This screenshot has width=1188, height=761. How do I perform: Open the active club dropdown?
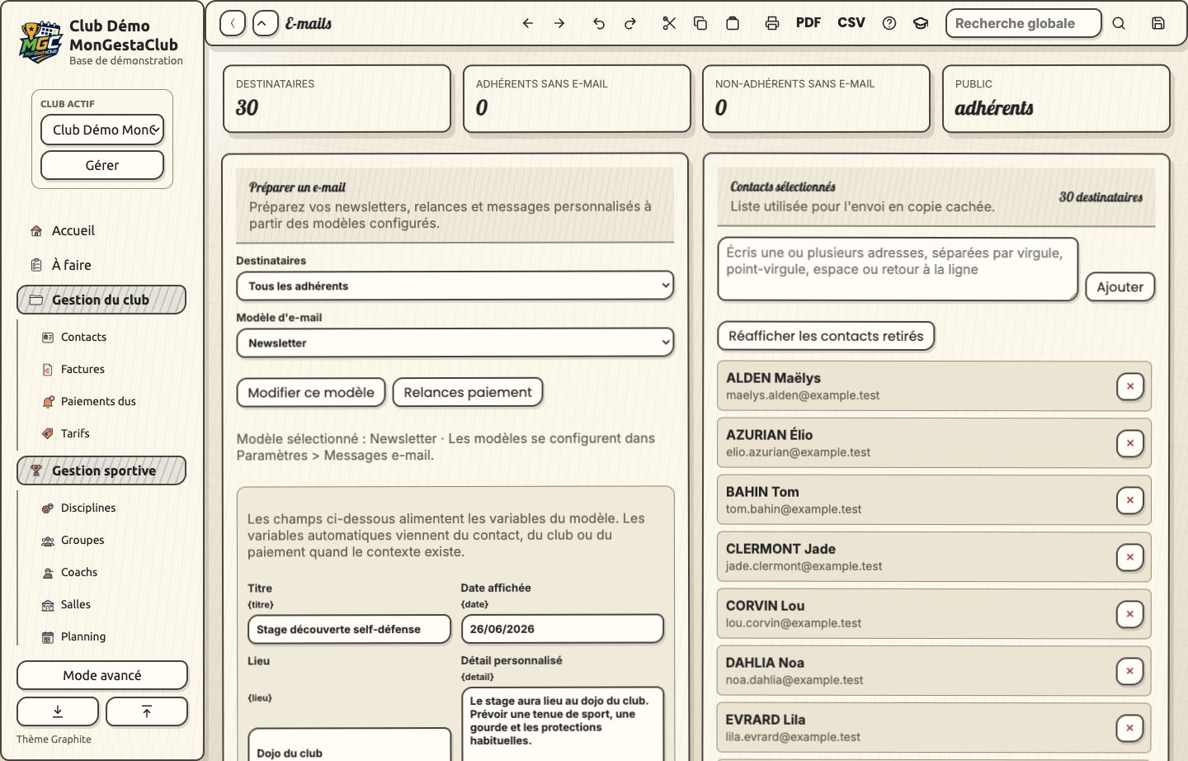coord(102,130)
